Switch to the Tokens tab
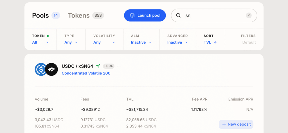 79,15
